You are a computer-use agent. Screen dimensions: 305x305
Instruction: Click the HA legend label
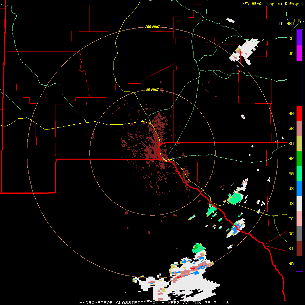point(291,114)
